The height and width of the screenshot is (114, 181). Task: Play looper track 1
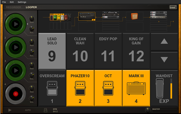[x=16, y=24]
